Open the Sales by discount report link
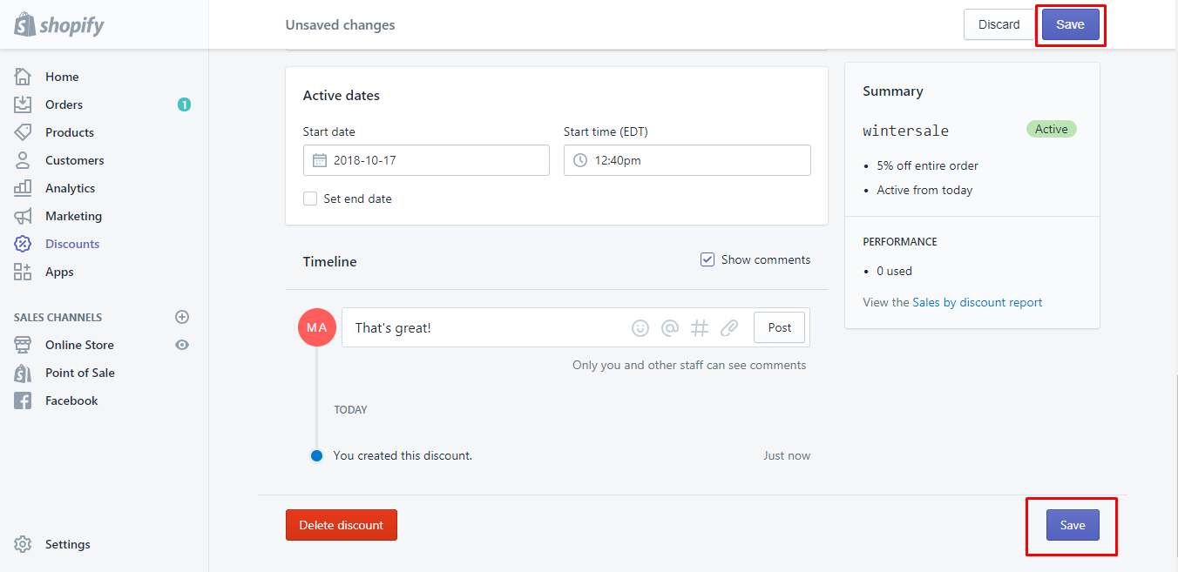Image resolution: width=1178 pixels, height=572 pixels. pyautogui.click(x=978, y=302)
